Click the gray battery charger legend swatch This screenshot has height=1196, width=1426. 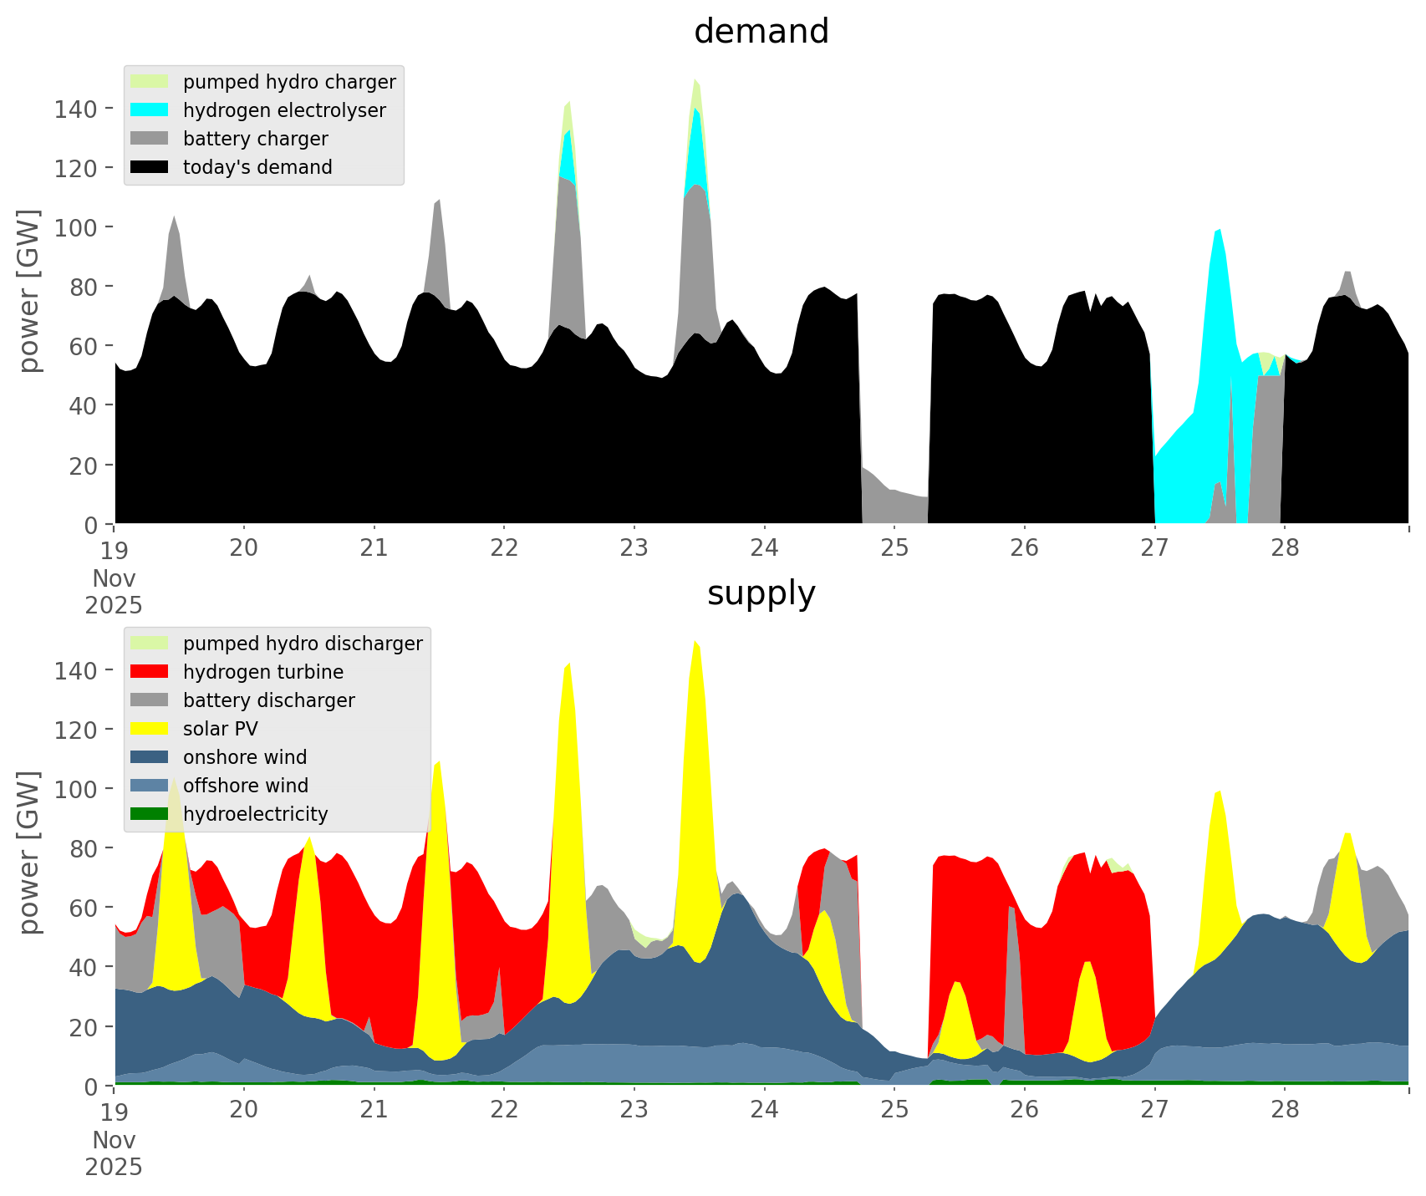(x=150, y=139)
